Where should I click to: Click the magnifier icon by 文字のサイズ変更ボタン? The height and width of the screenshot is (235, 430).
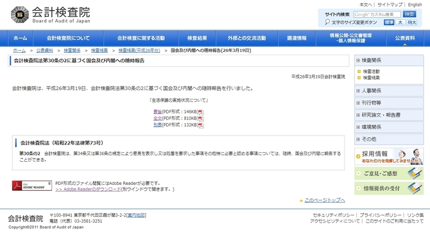point(327,22)
